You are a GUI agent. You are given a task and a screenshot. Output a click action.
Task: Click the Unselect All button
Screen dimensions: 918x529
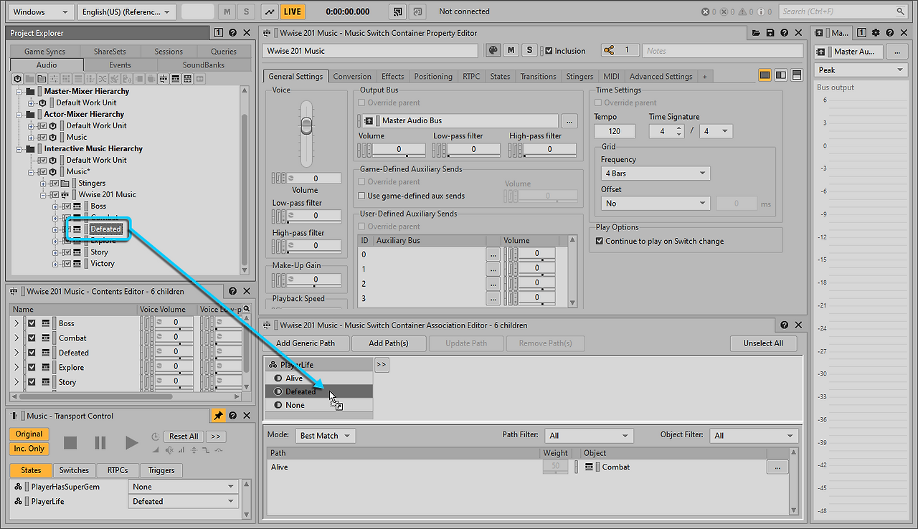point(763,343)
